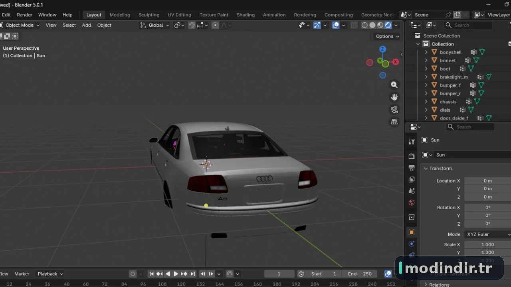Select material preview viewport shading

tap(380, 25)
